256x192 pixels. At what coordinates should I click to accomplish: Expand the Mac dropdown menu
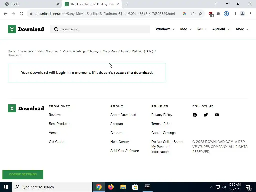coord(186,29)
